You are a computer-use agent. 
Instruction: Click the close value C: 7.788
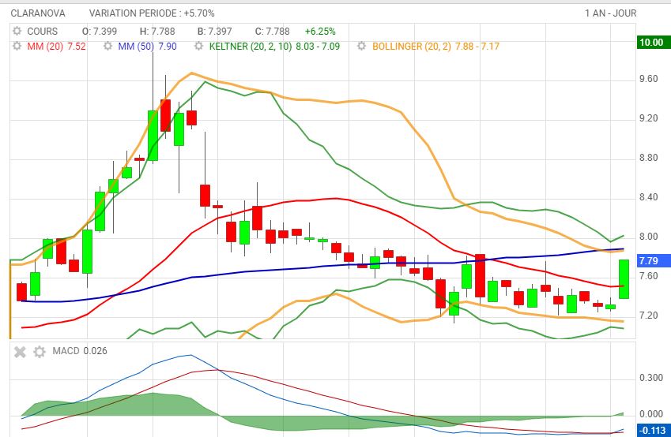[x=272, y=32]
